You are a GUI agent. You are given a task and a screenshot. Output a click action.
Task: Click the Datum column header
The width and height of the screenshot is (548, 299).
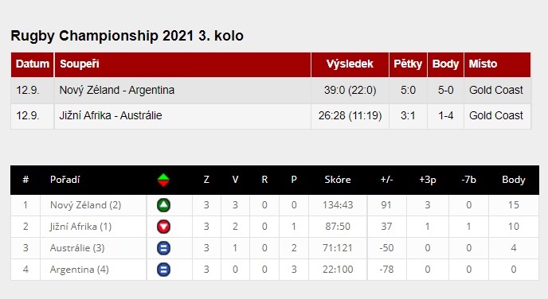pos(33,64)
